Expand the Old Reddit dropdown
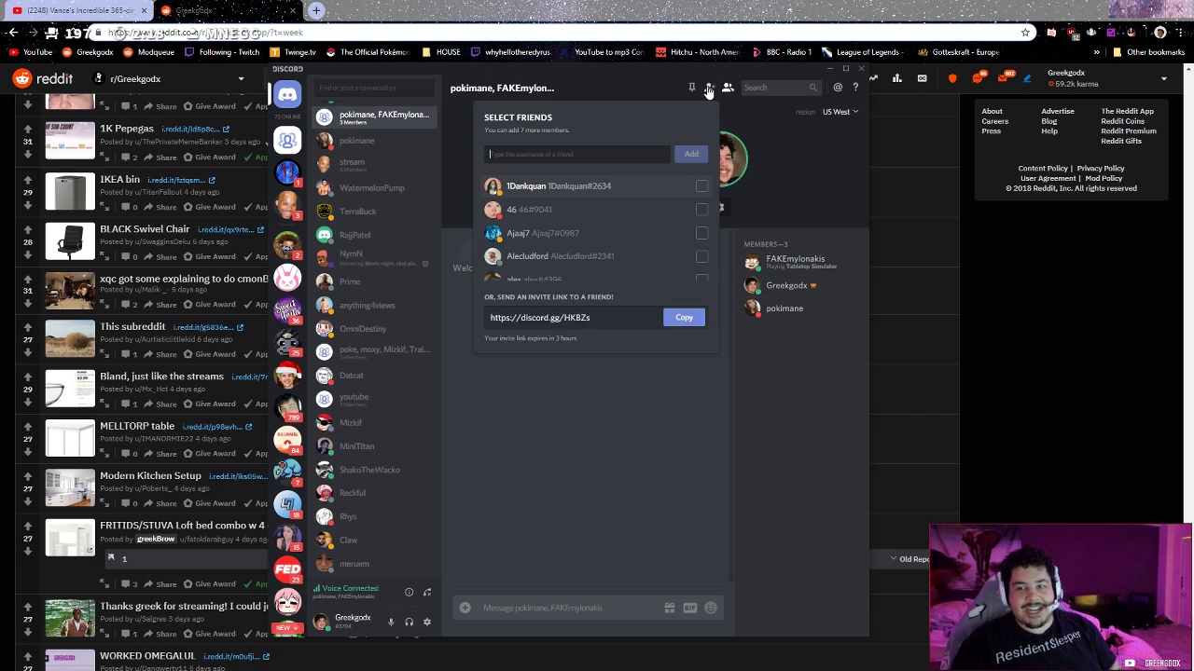Viewport: 1194px width, 671px height. (910, 559)
